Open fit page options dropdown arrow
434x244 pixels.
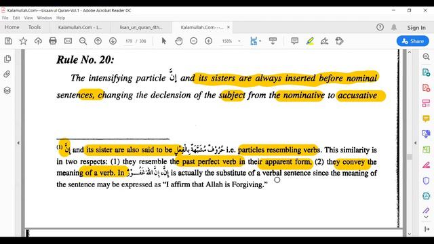[260, 41]
